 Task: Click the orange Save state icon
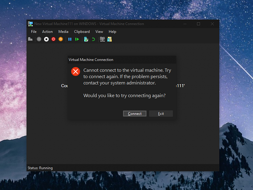tap(61, 39)
